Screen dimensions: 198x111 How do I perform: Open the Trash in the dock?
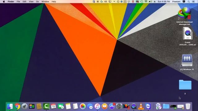point(188,106)
